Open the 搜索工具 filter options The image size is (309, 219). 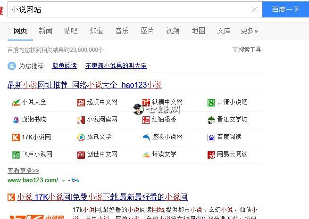pos(247,49)
